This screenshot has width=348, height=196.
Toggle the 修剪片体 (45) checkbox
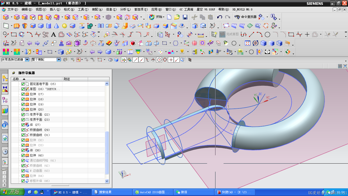[x=23, y=181]
